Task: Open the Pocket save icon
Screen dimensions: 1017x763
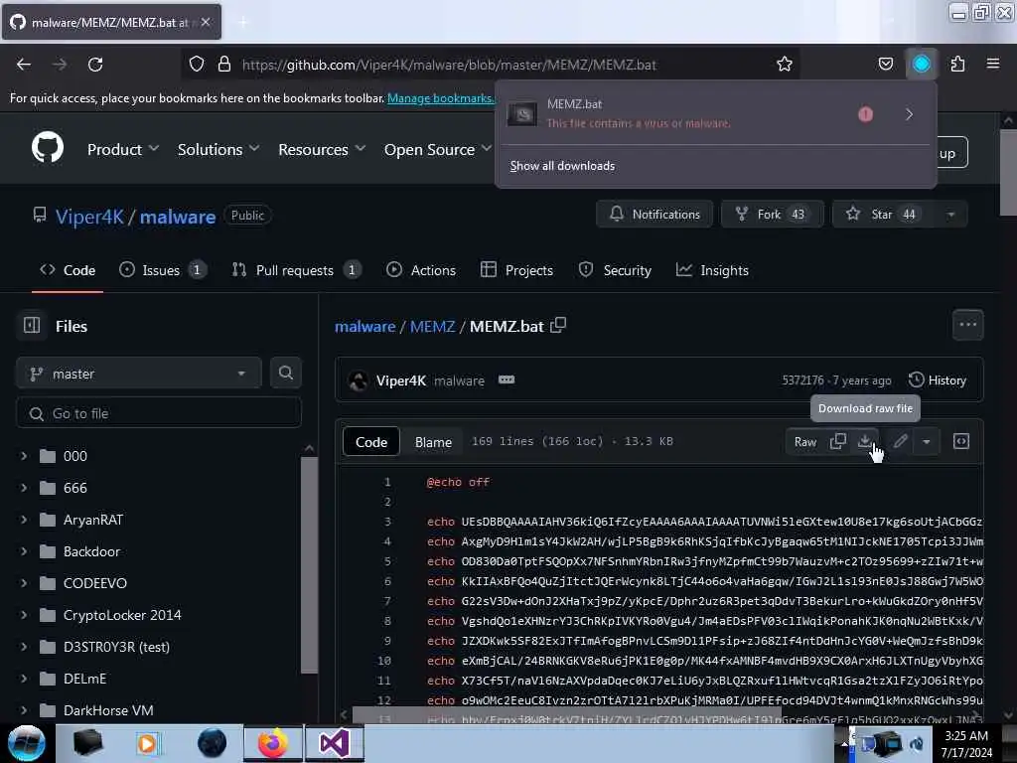Action: pos(885,64)
